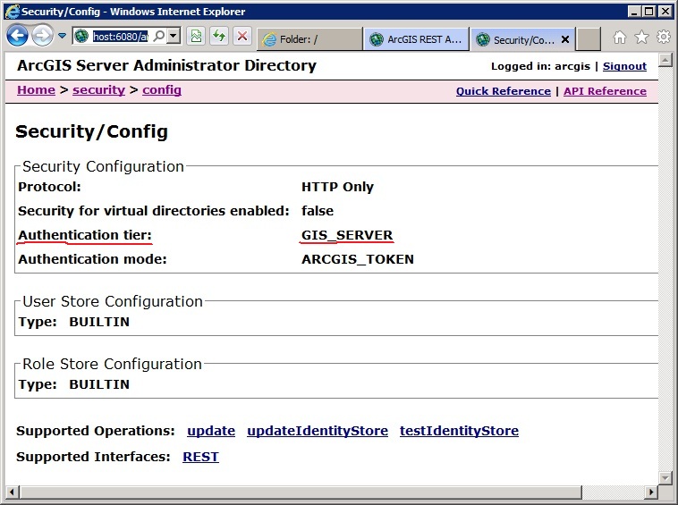Minimize the Internet Explorer window
Screen dimensions: 678x505
click(x=634, y=12)
